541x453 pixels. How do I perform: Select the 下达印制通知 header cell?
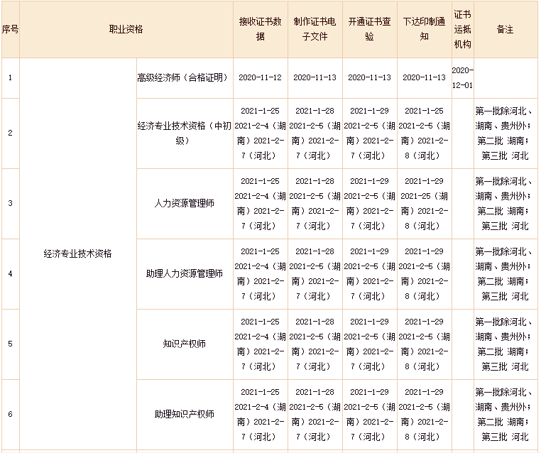pos(424,30)
